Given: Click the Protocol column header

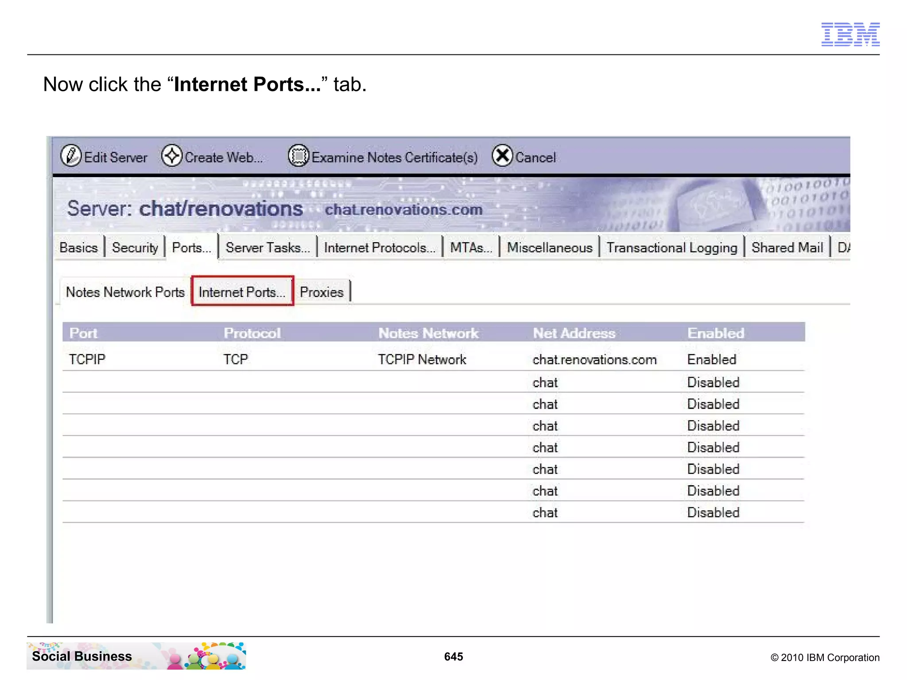Looking at the screenshot, I should click(252, 333).
